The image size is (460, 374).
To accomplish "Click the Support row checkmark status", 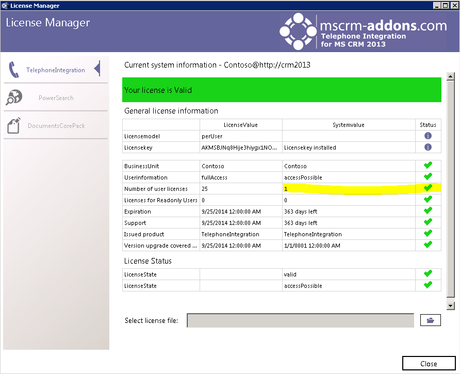I will [x=428, y=222].
